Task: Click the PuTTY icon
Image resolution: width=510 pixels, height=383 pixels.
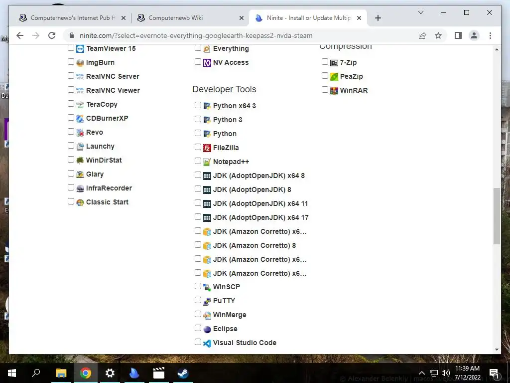Action: 207,301
